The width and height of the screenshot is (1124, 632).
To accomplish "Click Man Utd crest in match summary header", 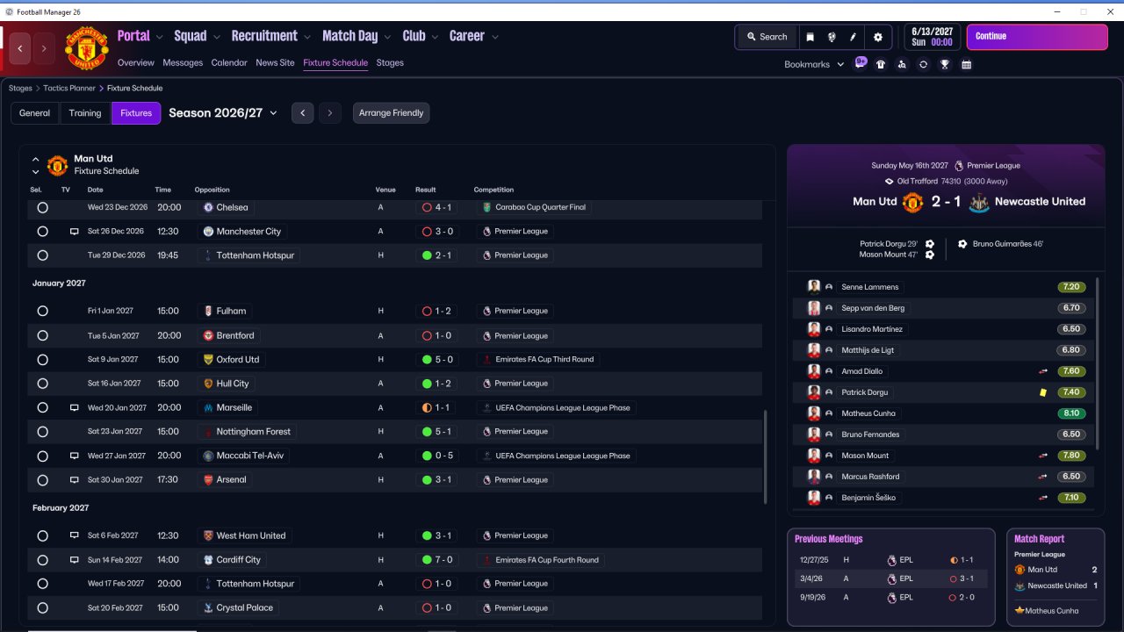I will click(x=913, y=202).
